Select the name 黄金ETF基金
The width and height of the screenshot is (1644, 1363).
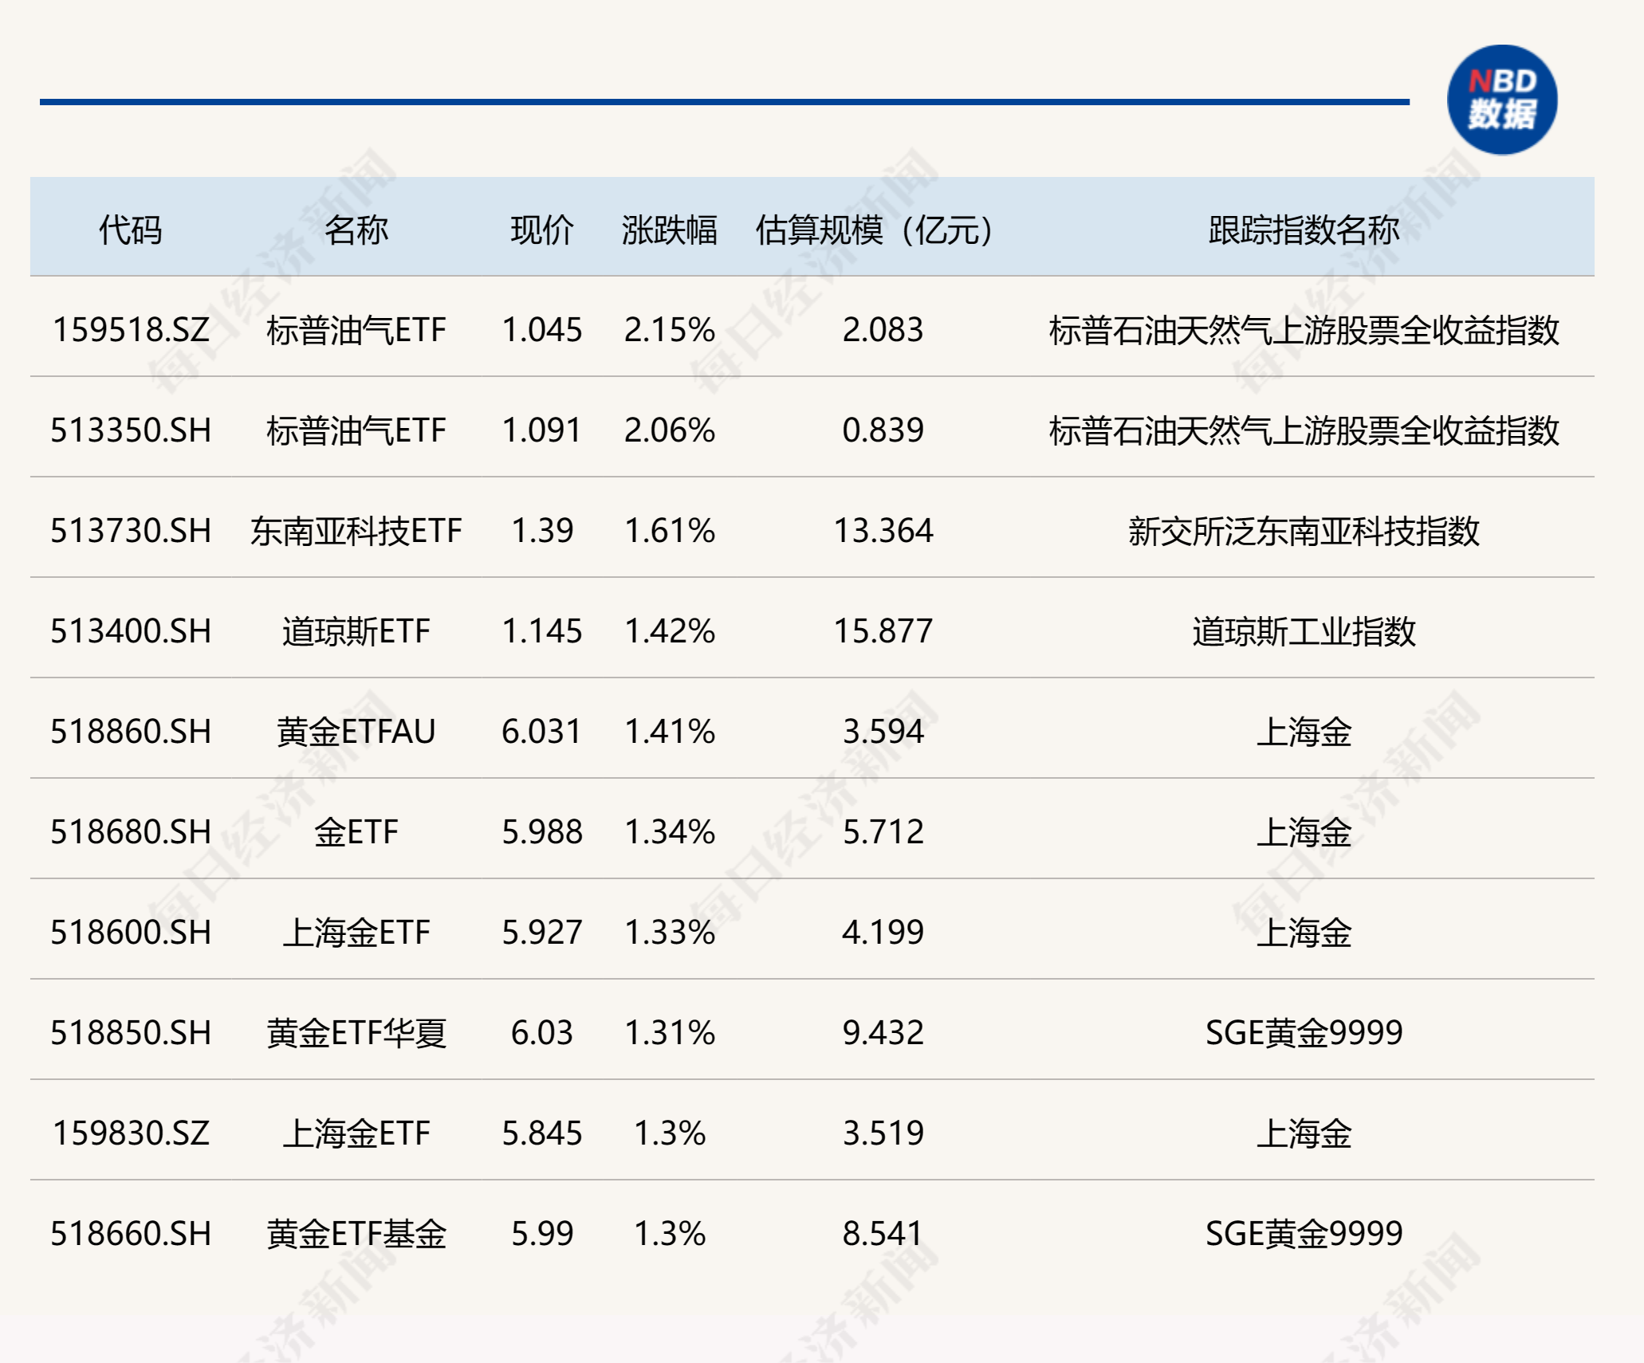click(x=356, y=1234)
